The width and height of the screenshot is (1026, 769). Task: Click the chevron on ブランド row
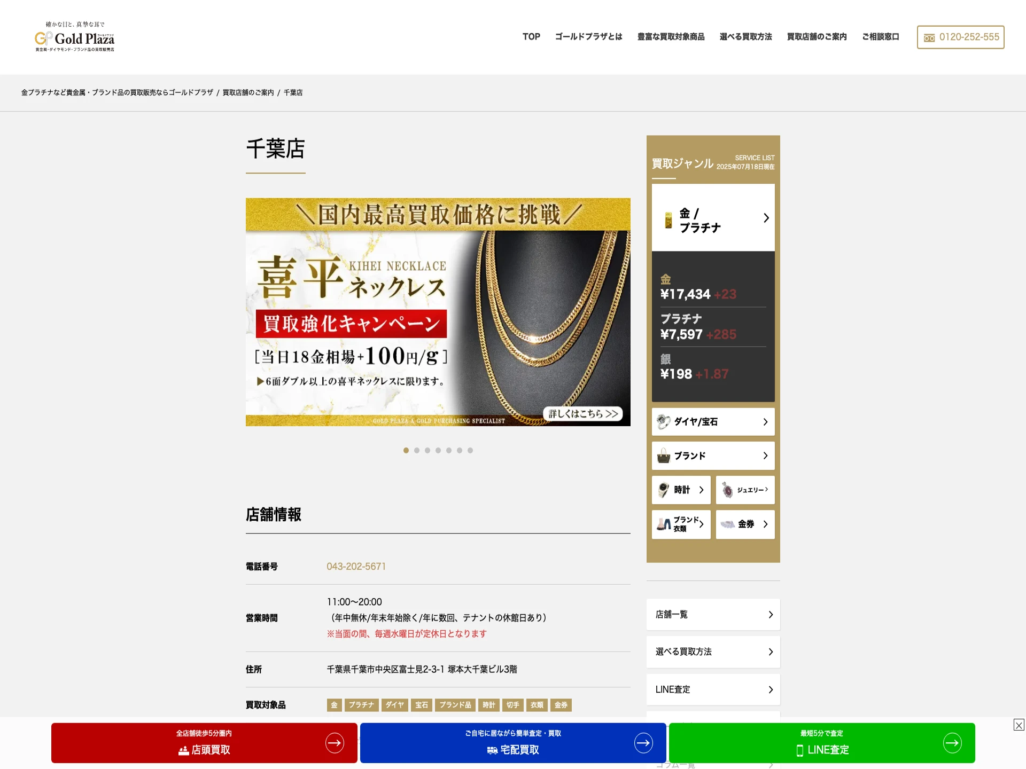pyautogui.click(x=766, y=456)
